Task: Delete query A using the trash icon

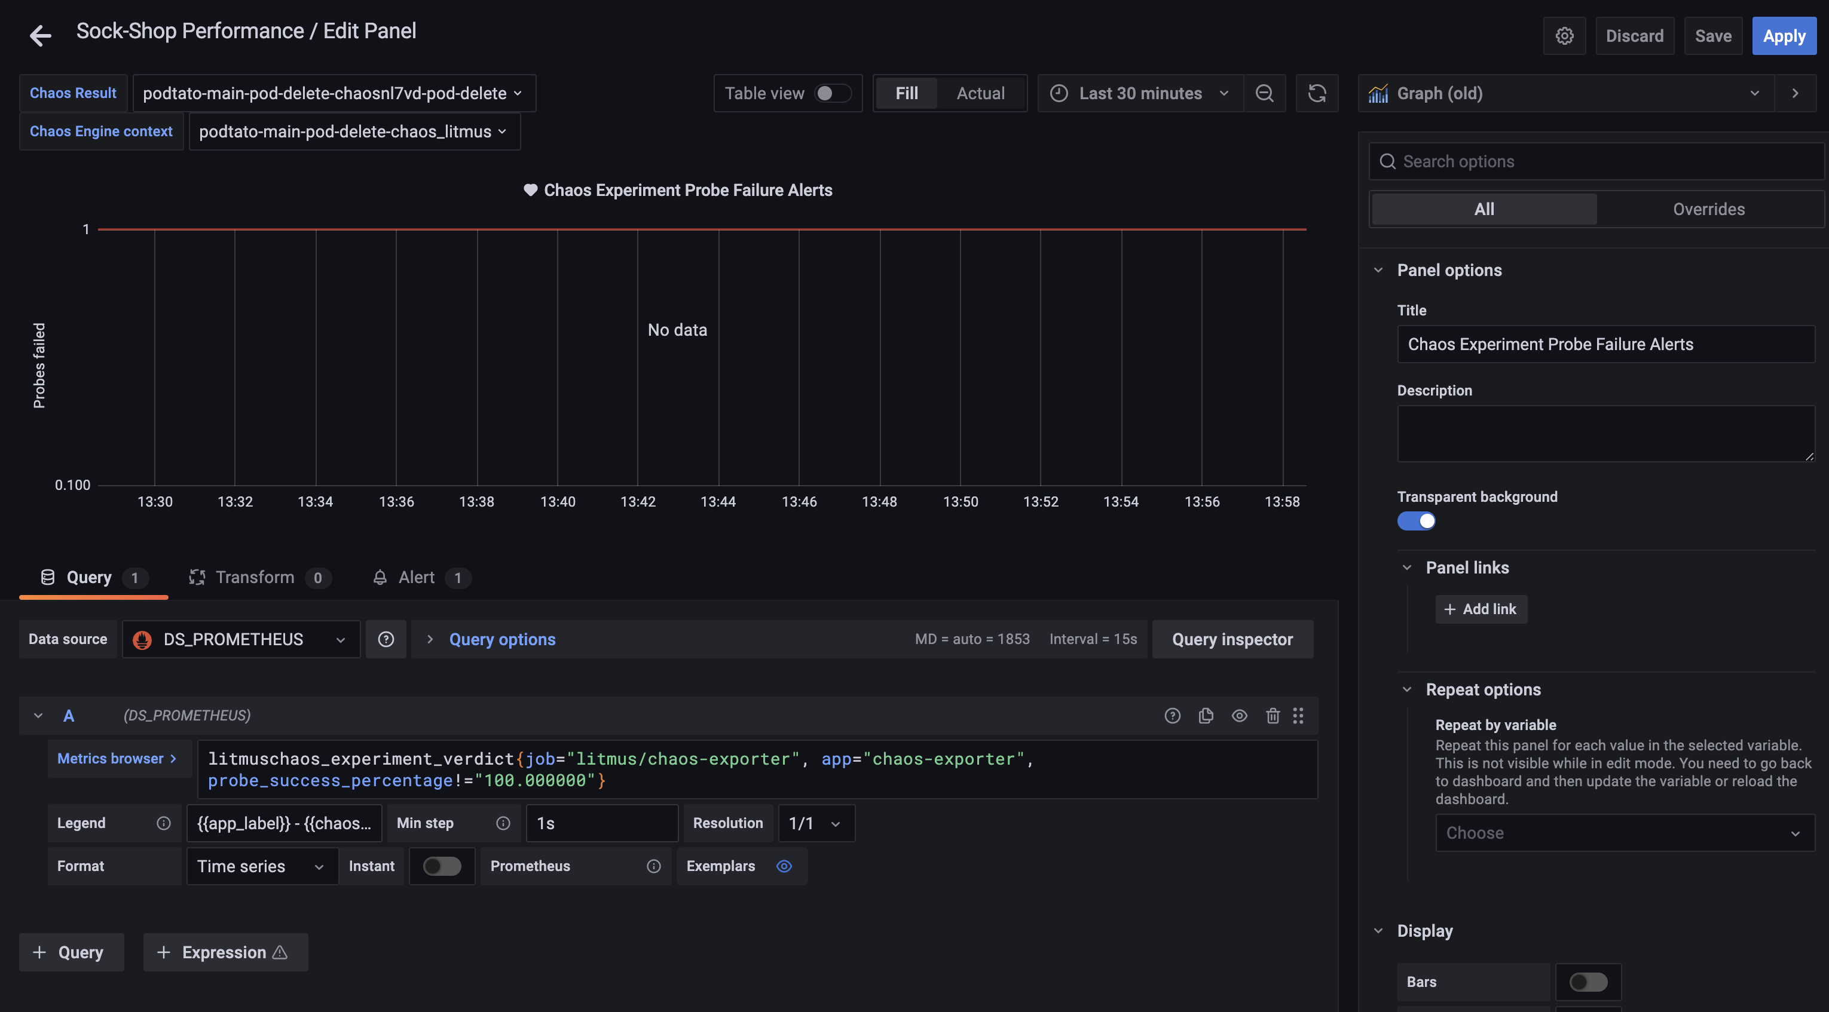Action: click(1273, 715)
